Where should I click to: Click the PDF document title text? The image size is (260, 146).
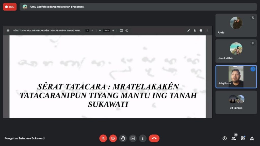tap(47, 30)
